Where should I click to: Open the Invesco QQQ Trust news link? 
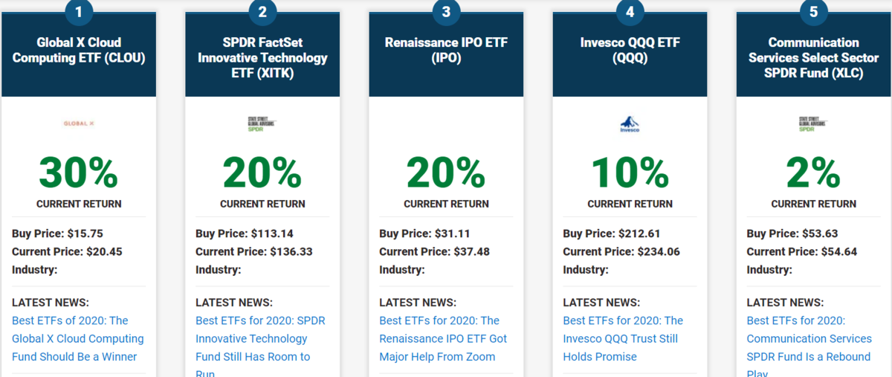coord(623,338)
